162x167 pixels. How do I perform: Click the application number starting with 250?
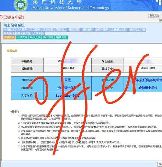[x=67, y=61]
